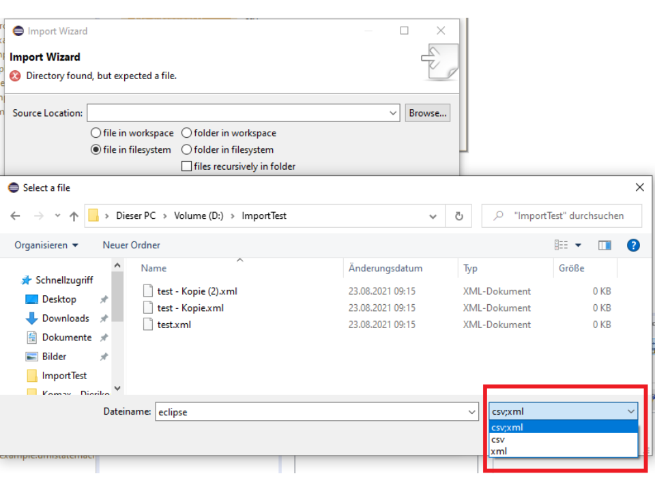Select the test.xml file icon

[x=148, y=325]
